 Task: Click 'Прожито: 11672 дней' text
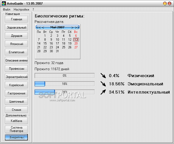pos(52,69)
